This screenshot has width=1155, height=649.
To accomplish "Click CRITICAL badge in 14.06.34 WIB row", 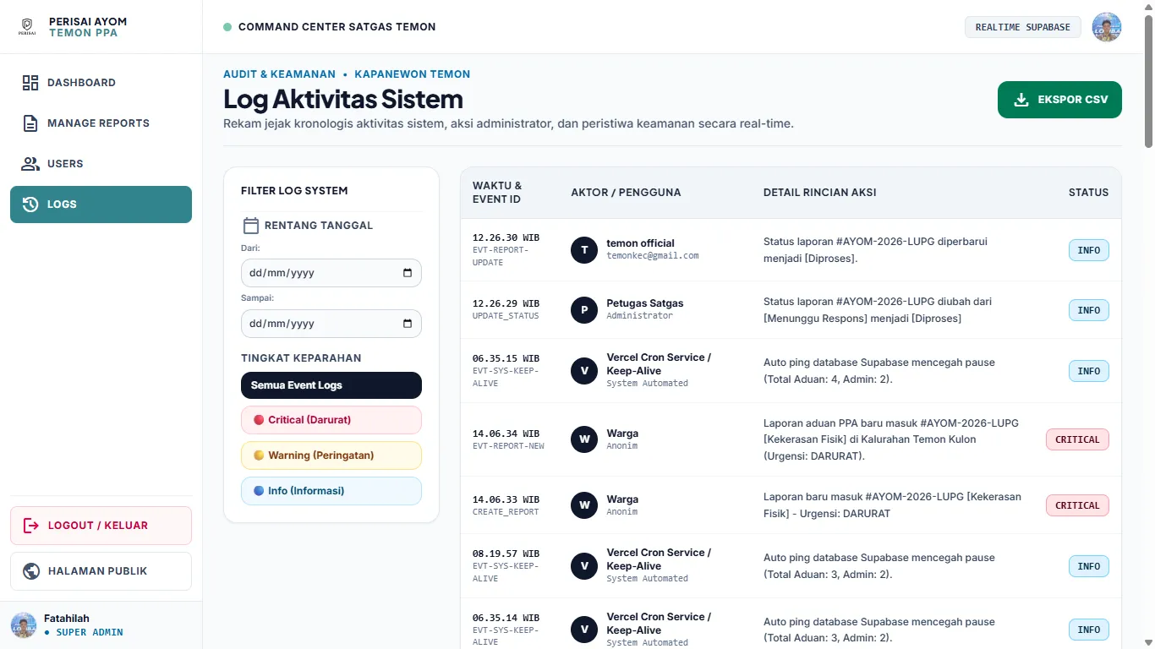I will 1077,439.
